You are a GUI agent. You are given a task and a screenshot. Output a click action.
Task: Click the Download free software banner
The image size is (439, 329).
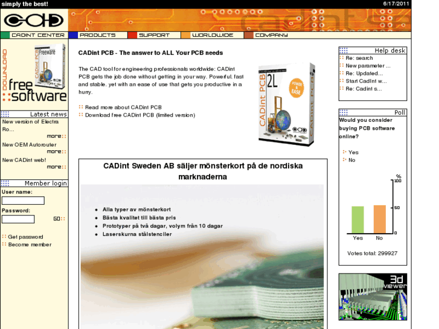tap(34, 74)
